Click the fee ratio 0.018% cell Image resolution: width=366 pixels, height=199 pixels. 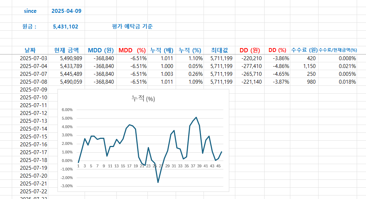[x=338, y=82]
